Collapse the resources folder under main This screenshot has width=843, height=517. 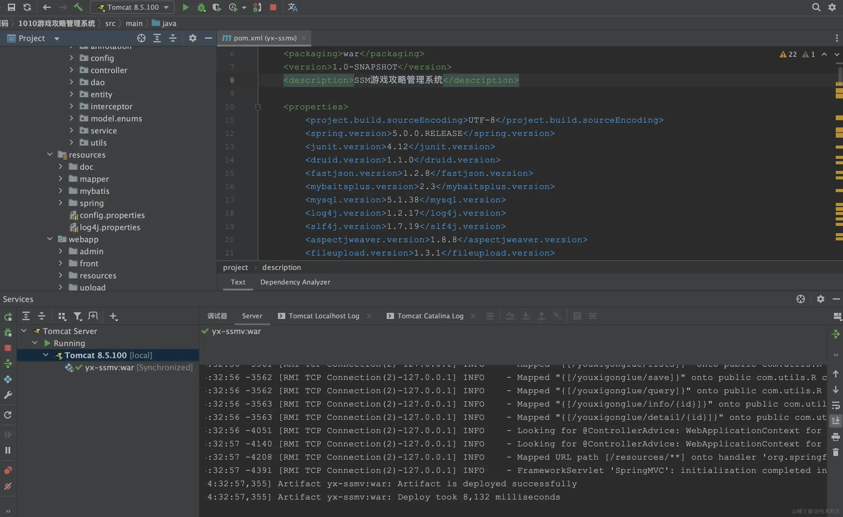[x=50, y=155]
